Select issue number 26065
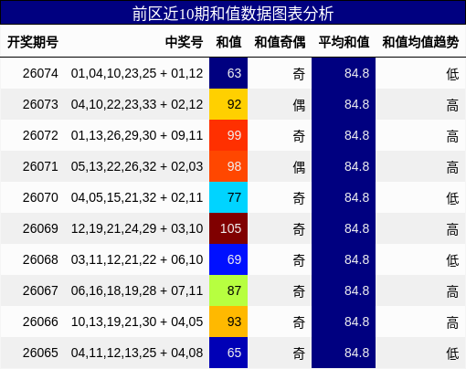Image resolution: width=466 pixels, height=369 pixels. click(40, 353)
